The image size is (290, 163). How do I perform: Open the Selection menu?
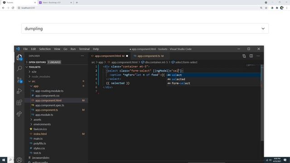[x=45, y=49]
